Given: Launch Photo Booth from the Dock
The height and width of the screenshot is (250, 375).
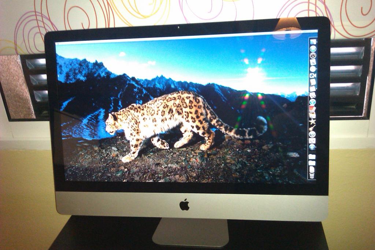Looking at the screenshot, I should click(313, 109).
